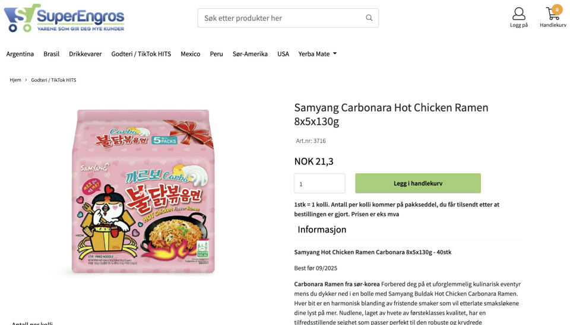
Task: Click the magnifying glass search icon
Action: click(x=369, y=18)
